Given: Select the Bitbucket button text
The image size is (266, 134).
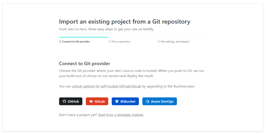Looking at the screenshot, I should click(x=128, y=101).
